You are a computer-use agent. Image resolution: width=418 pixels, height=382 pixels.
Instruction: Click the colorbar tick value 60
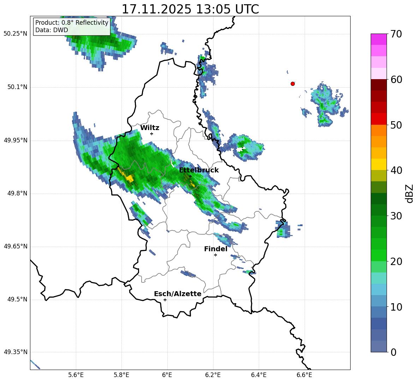pyautogui.click(x=396, y=80)
